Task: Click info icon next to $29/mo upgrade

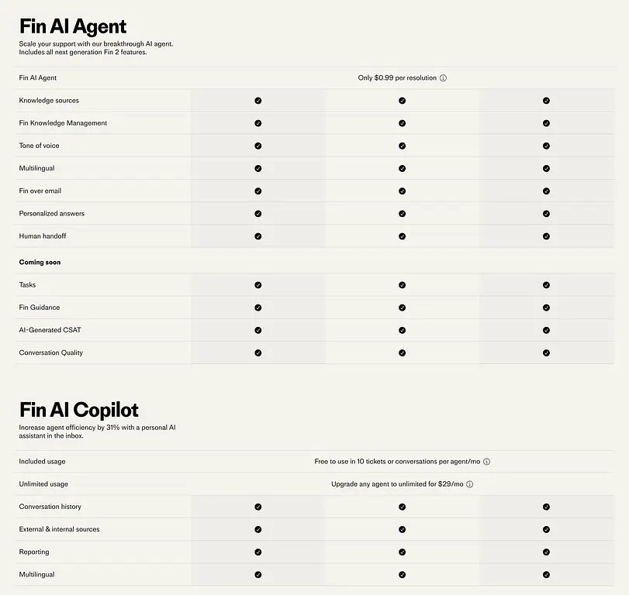Action: pos(470,484)
